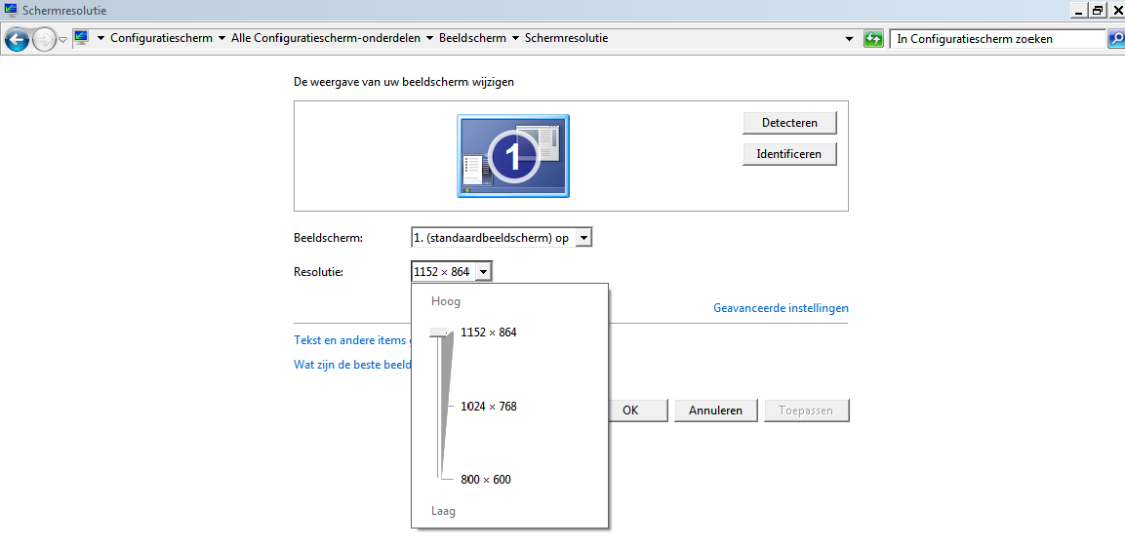Click the disabled Forward arrow button

point(44,39)
